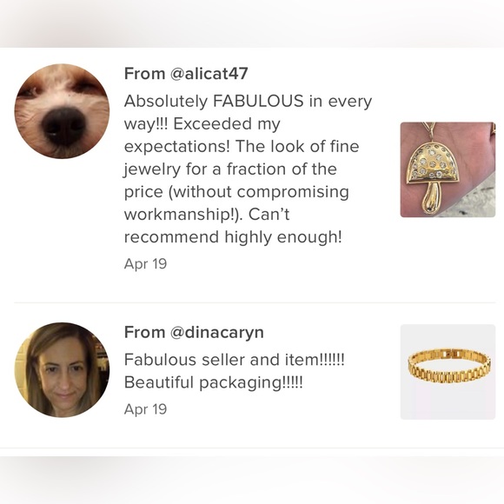
Task: Click "expectations! The look of fine" line
Action: click(242, 147)
